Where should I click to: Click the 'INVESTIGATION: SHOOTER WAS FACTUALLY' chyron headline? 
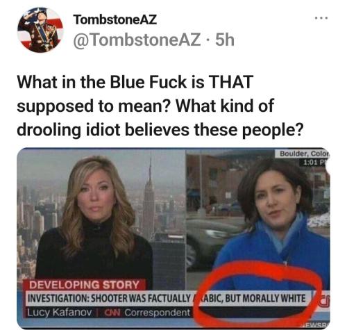pyautogui.click(x=109, y=299)
